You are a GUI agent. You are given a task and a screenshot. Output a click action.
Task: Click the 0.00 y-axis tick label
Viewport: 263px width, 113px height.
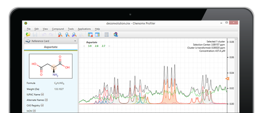coord(232,104)
